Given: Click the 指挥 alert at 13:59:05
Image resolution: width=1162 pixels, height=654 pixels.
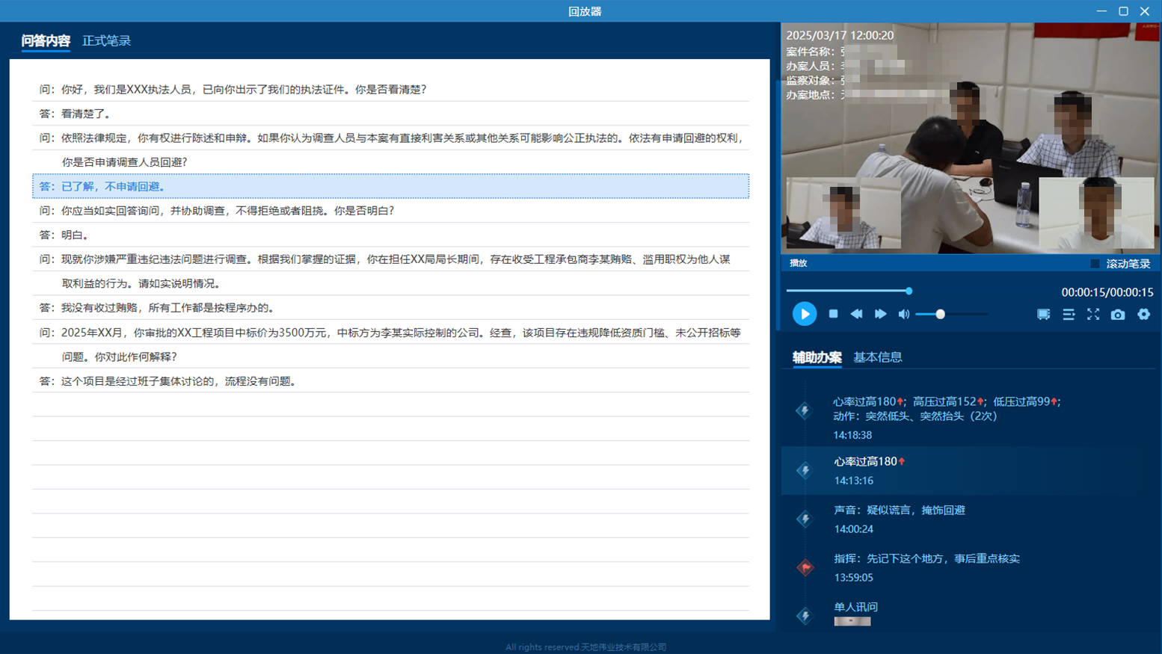Looking at the screenshot, I should pyautogui.click(x=928, y=558).
